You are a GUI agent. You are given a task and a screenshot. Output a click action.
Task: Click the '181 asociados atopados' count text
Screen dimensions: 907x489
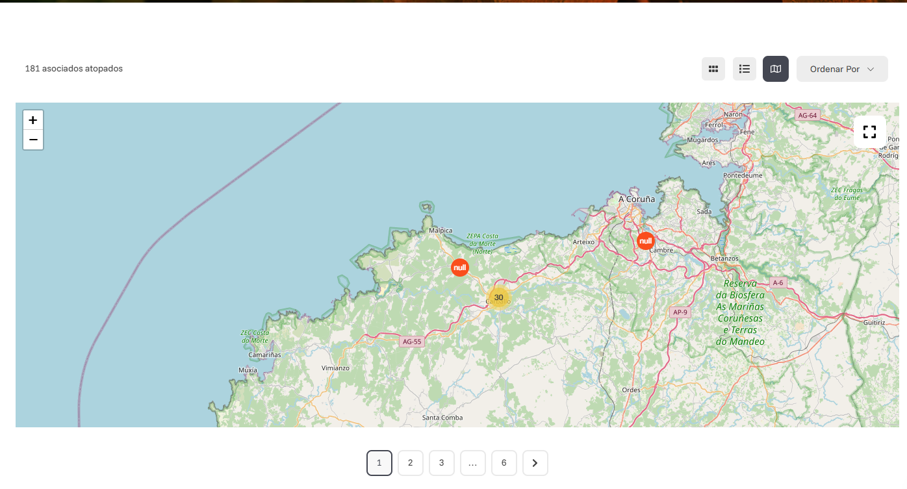74,69
